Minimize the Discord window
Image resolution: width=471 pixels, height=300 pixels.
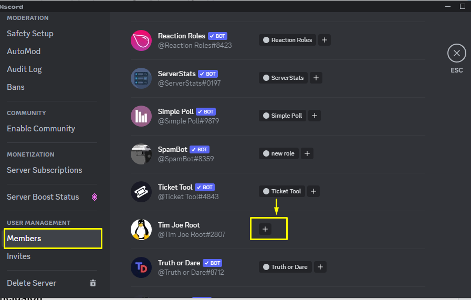(x=448, y=6)
